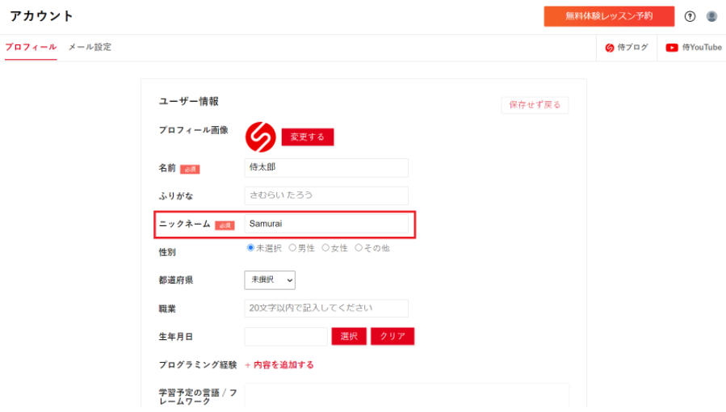This screenshot has height=412, width=726.
Task: Click the 侍ブログ logo icon
Action: click(610, 48)
